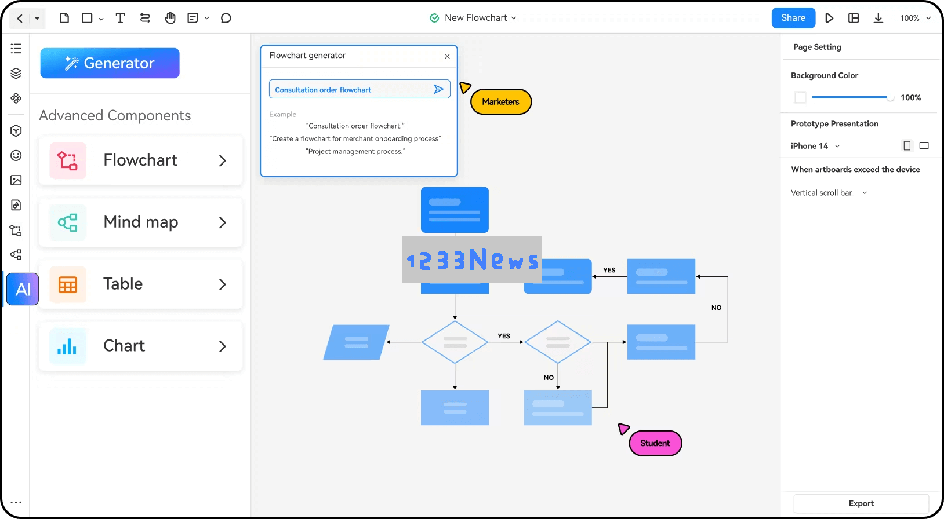The height and width of the screenshot is (519, 944).
Task: Select the sticky note tool
Action: 193,18
